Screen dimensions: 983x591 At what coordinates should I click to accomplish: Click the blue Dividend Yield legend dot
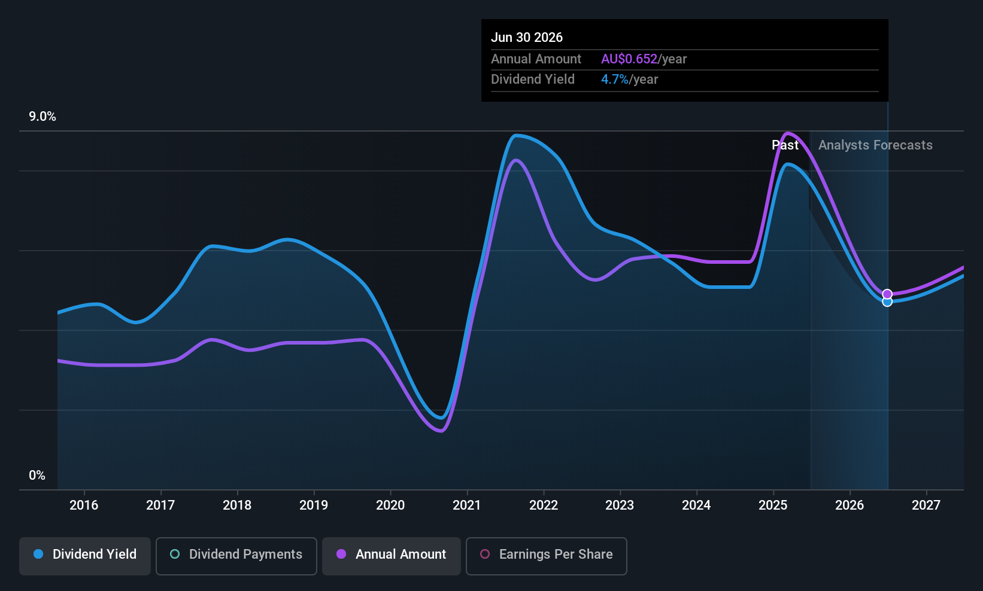(38, 554)
